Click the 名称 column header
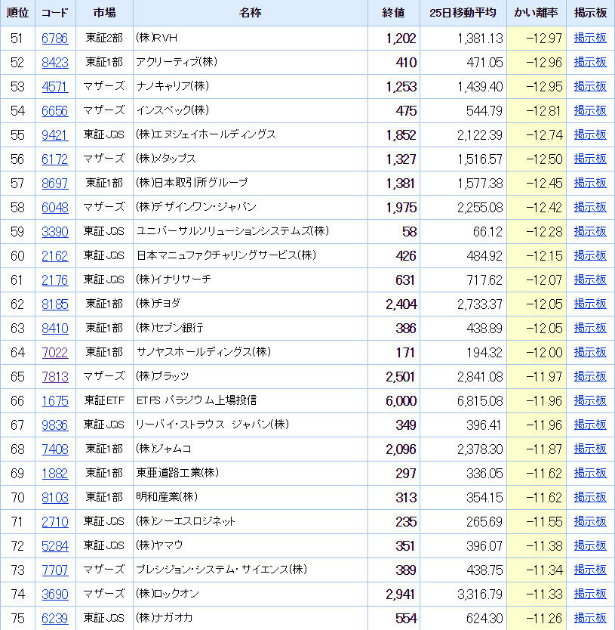The image size is (615, 630). [251, 13]
